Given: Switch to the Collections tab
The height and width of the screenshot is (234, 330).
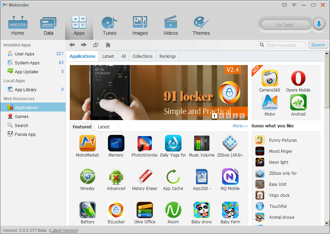Looking at the screenshot, I should tap(142, 56).
